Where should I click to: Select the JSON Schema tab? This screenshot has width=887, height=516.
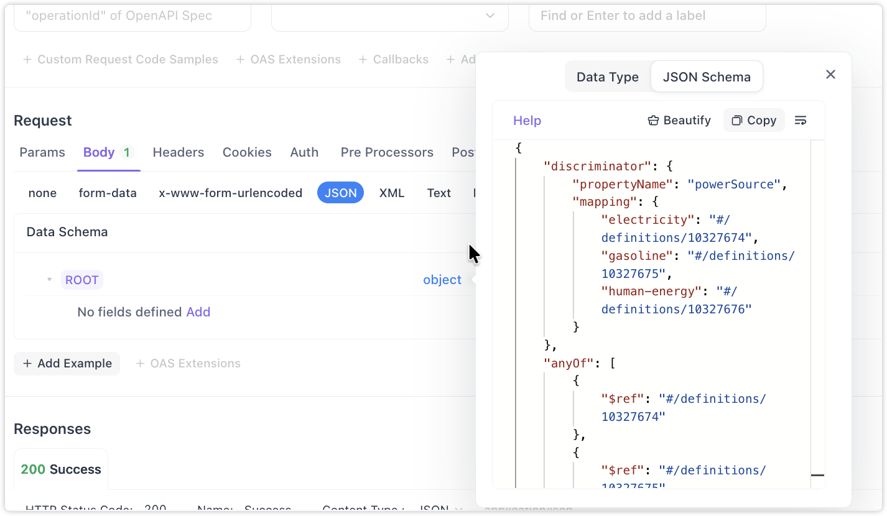[706, 77]
